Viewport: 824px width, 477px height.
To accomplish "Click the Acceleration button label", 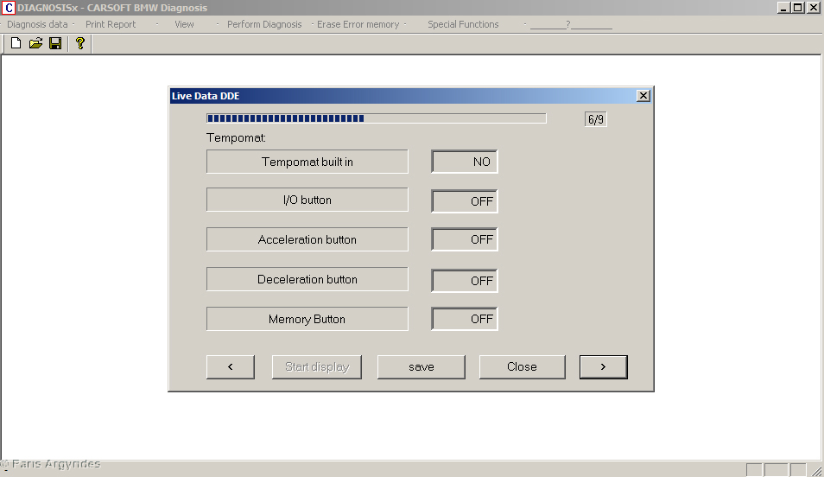I will [x=307, y=239].
